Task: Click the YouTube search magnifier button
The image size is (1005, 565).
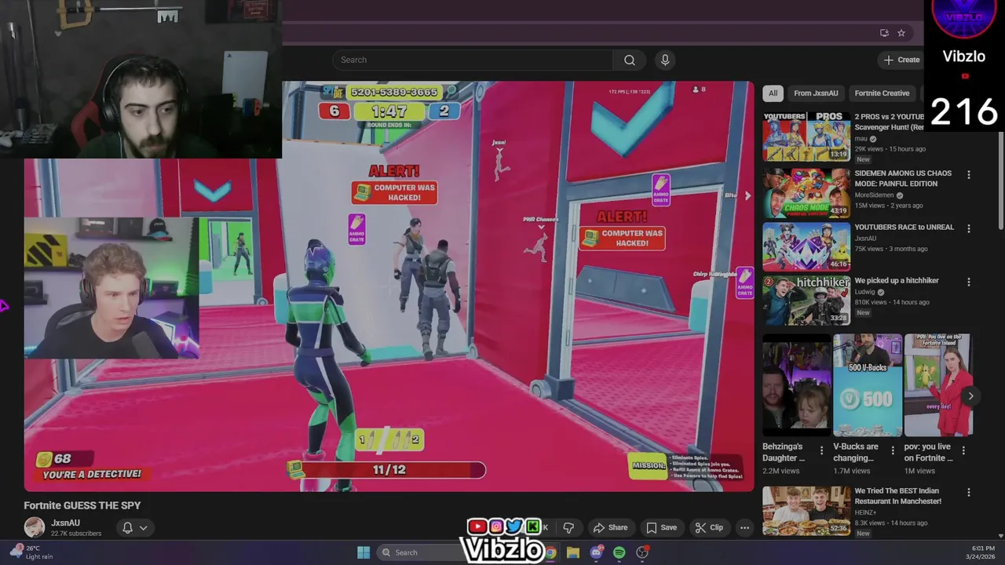Action: pyautogui.click(x=629, y=60)
